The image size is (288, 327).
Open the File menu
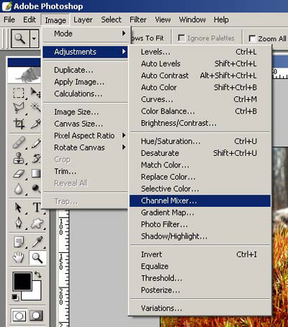tap(9, 19)
